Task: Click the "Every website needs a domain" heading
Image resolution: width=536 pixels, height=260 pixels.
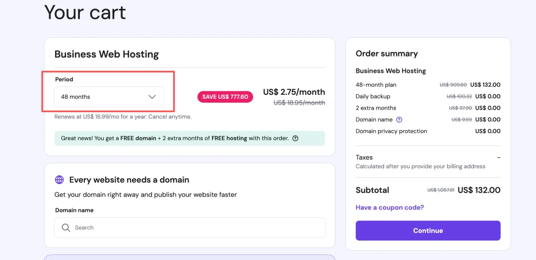Action: point(129,180)
